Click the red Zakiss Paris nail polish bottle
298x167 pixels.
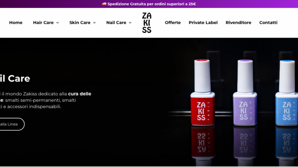pos(202,92)
